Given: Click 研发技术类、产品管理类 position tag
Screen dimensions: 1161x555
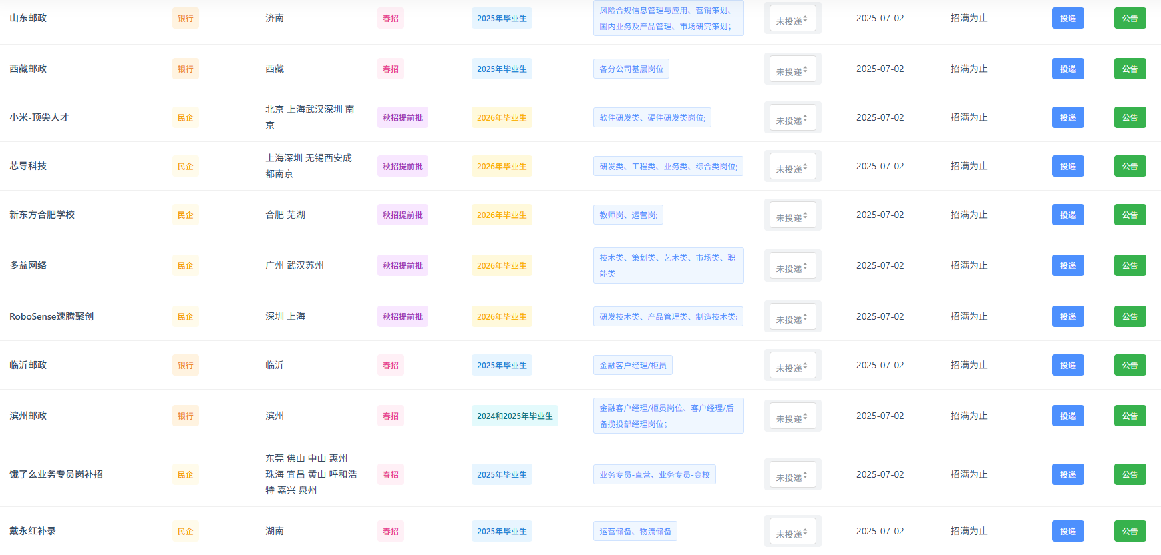Looking at the screenshot, I should tap(668, 316).
